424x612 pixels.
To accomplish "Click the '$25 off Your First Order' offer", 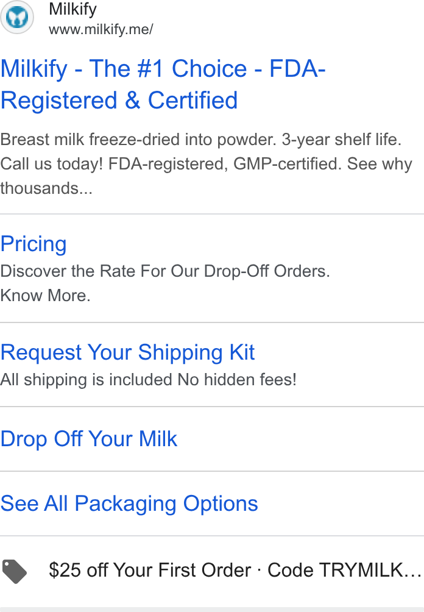I will [150, 570].
